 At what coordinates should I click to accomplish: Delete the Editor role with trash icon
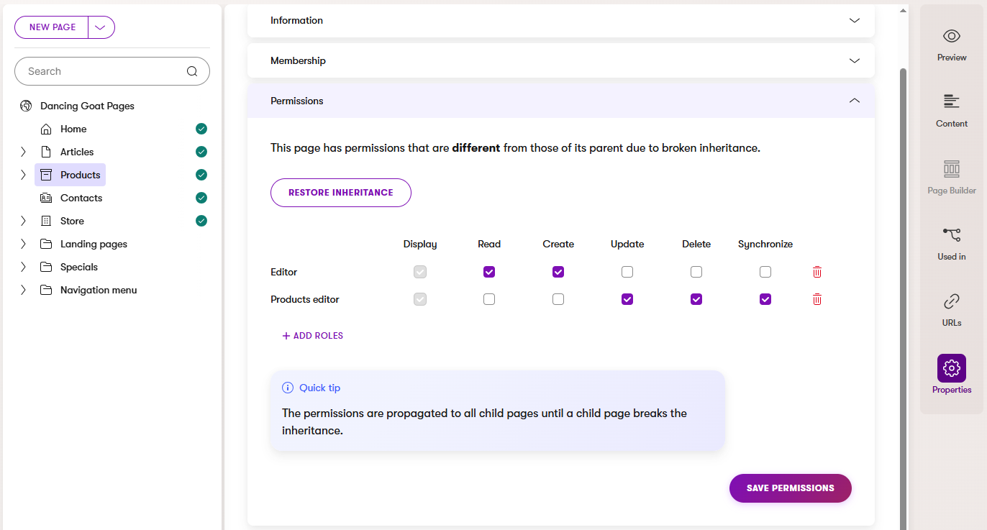tap(817, 272)
